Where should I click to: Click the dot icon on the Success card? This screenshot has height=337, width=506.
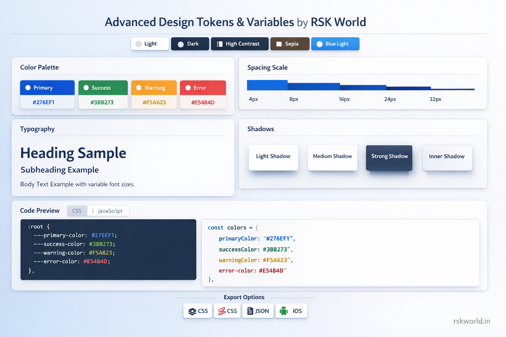86,88
